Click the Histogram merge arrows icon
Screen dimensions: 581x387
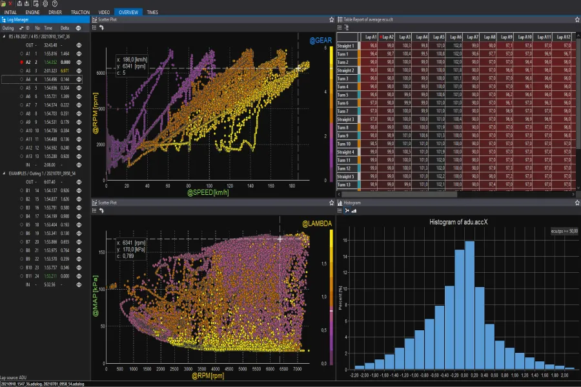tap(347, 211)
